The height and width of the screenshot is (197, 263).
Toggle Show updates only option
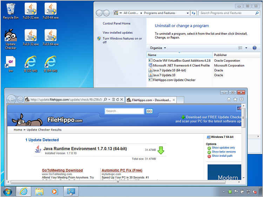[223, 148]
